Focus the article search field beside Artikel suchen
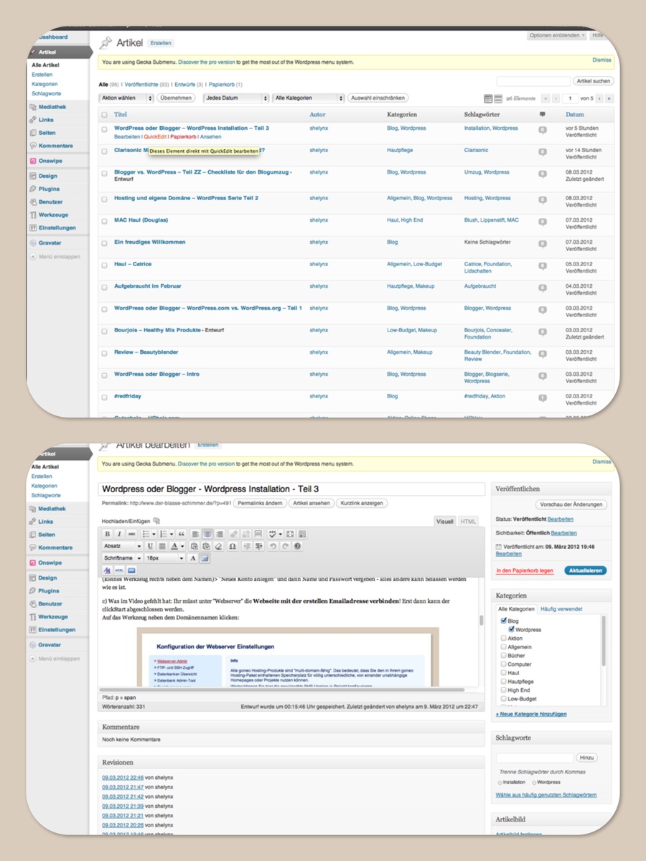The width and height of the screenshot is (646, 861). (x=533, y=81)
